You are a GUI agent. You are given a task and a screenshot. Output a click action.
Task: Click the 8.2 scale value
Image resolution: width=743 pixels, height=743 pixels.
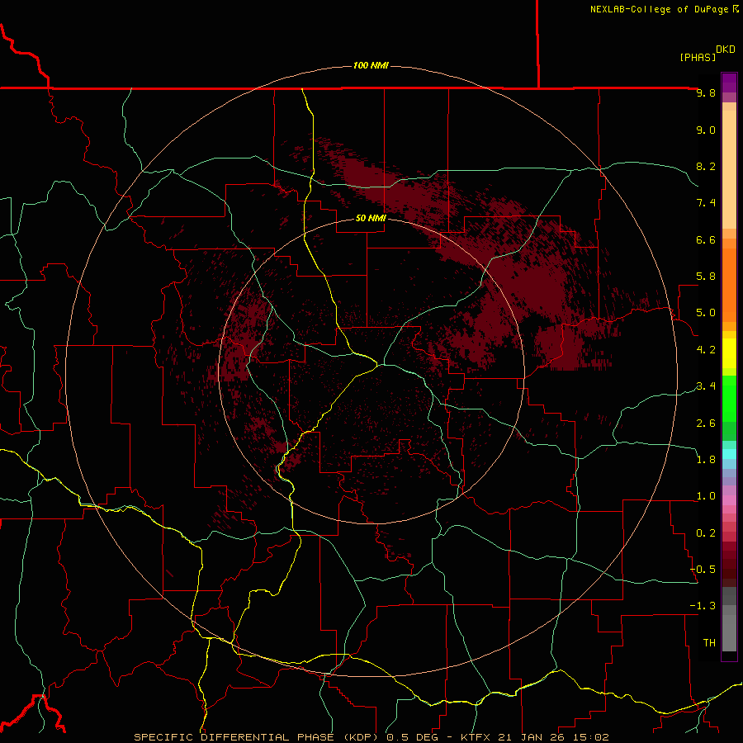tap(706, 167)
